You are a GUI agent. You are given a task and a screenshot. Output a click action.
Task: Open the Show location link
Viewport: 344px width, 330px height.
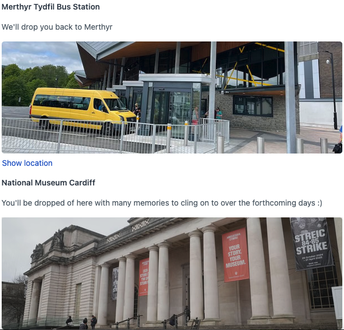click(x=27, y=163)
